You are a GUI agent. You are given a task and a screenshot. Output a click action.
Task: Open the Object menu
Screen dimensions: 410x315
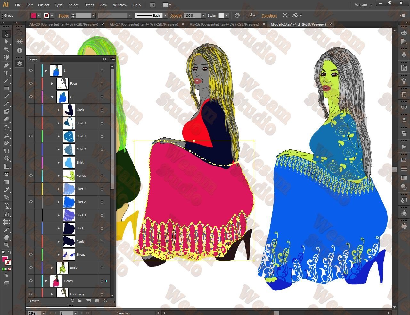pyautogui.click(x=44, y=5)
